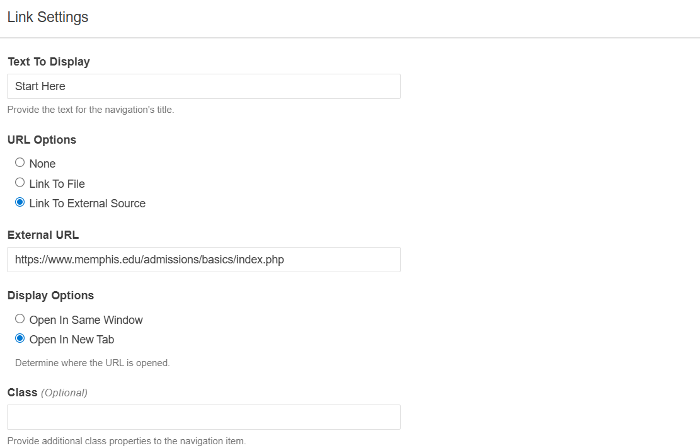Select the None URL option
The image size is (700, 448).
20,162
